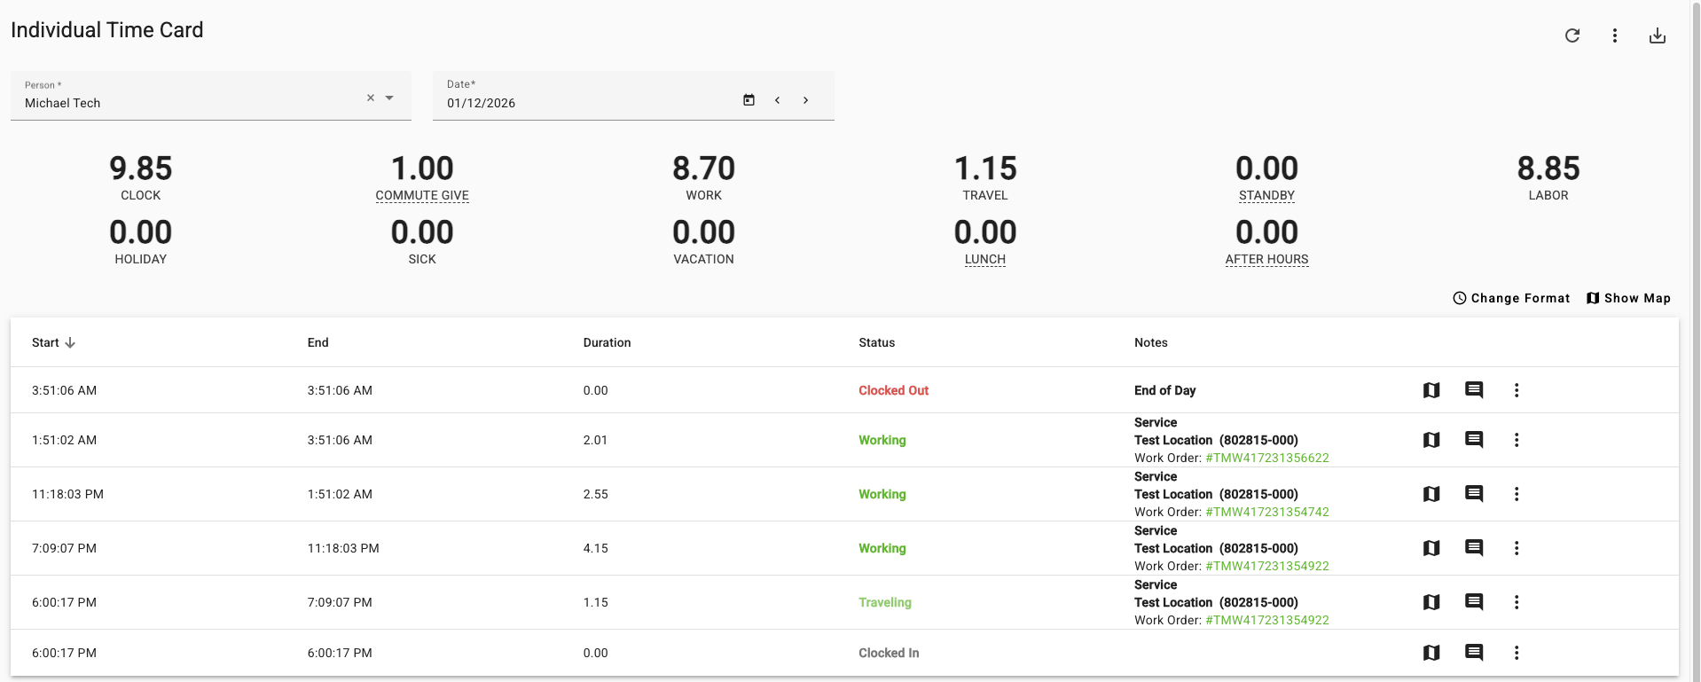
Task: Click the 2.01 duration cell
Action: click(x=595, y=440)
